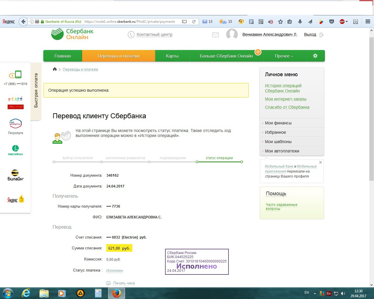The height and width of the screenshot is (299, 374).
Task: Open Gosuslugi quick payment icon
Action: (x=15, y=124)
